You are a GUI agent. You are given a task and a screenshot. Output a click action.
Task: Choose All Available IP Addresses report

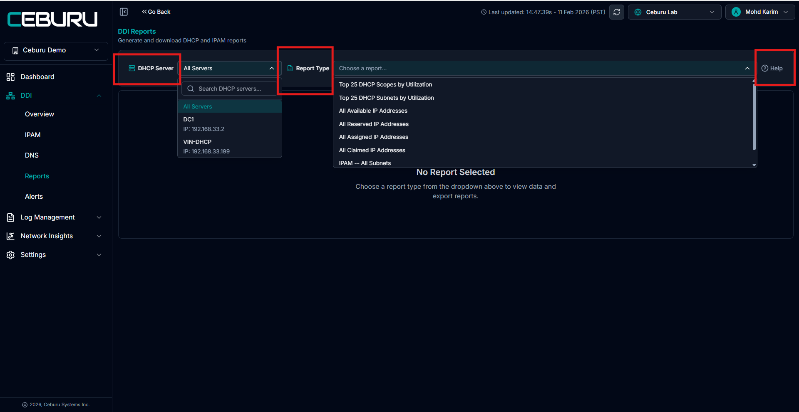(373, 111)
